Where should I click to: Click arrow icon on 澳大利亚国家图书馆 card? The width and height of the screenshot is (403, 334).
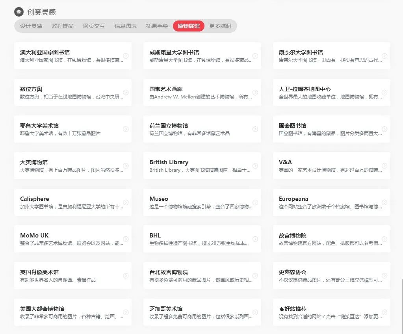coord(126,56)
